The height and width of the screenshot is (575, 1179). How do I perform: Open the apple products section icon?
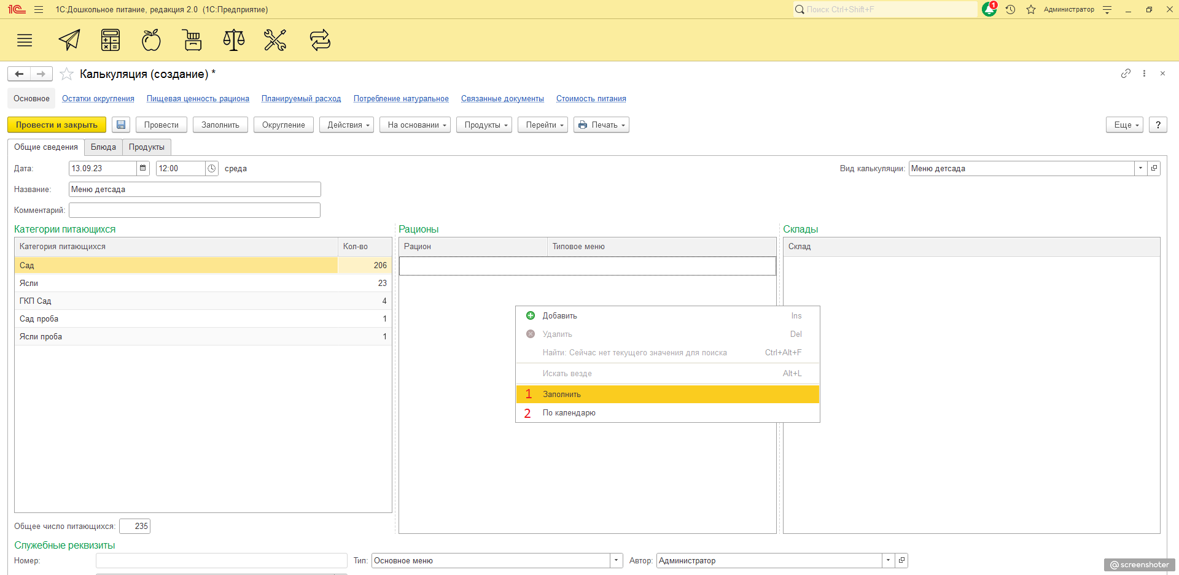[x=151, y=41]
